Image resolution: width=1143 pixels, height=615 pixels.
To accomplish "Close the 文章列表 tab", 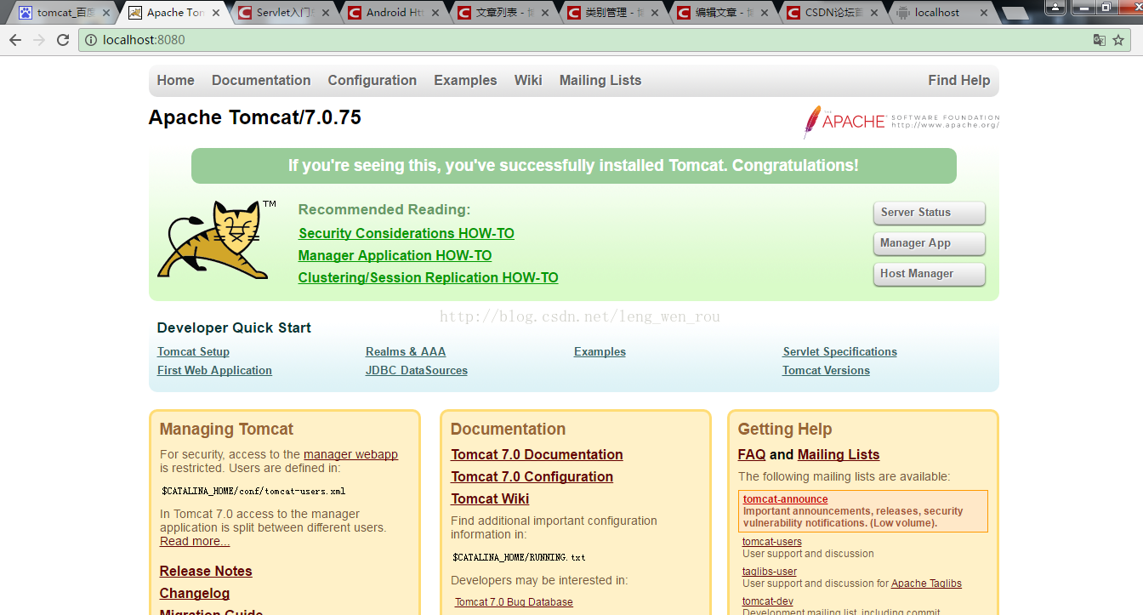I will click(545, 13).
